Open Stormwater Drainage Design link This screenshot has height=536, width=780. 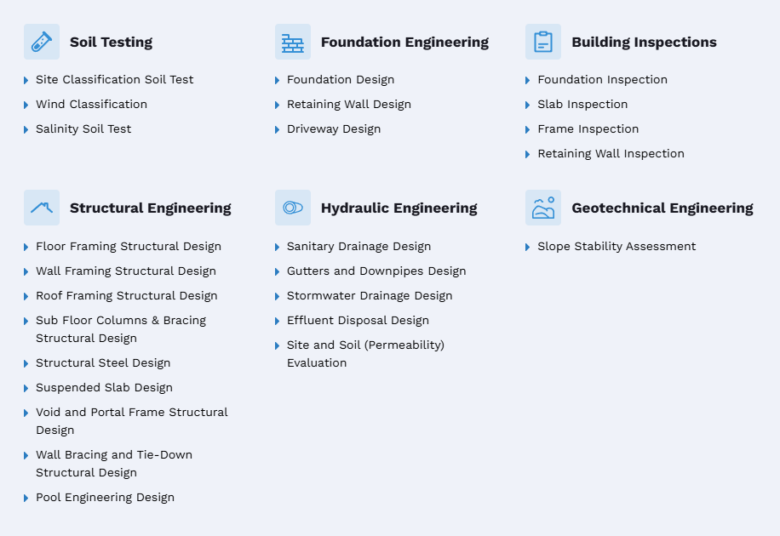tap(370, 296)
